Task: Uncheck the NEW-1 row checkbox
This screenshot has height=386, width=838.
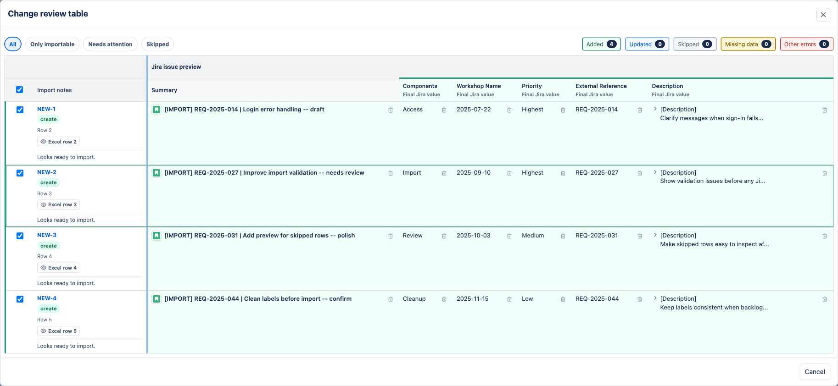Action: (x=20, y=110)
